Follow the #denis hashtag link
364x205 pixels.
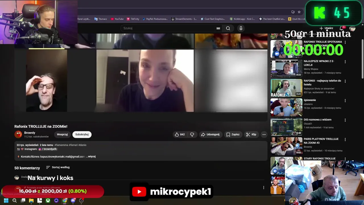[x=82, y=145]
